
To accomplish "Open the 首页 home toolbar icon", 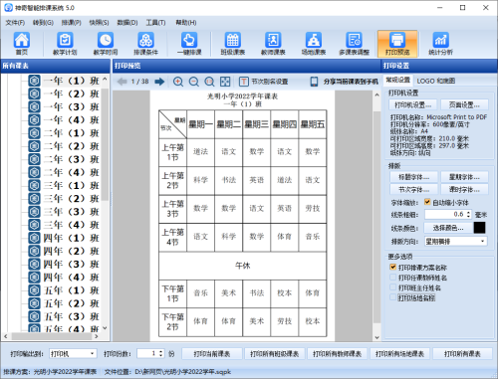I will pos(22,44).
